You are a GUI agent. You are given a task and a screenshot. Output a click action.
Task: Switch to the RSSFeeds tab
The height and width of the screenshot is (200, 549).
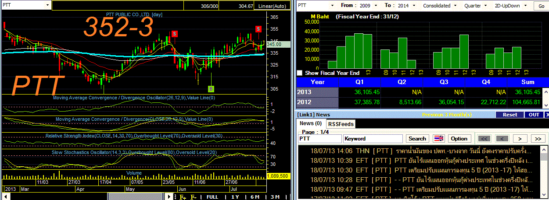pyautogui.click(x=341, y=124)
